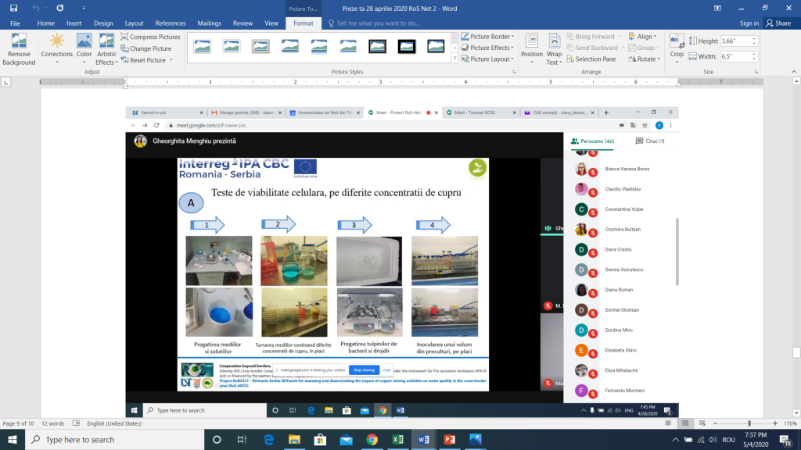The height and width of the screenshot is (450, 801).
Task: Select the black double-frame picture style thumbnail
Action: (377, 47)
